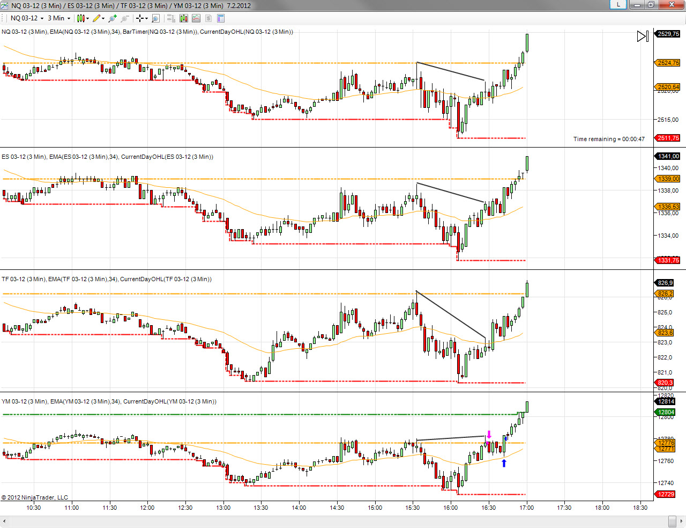The image size is (686, 528).
Task: Click the ES orange price marker 1339,00
Action: [x=667, y=179]
